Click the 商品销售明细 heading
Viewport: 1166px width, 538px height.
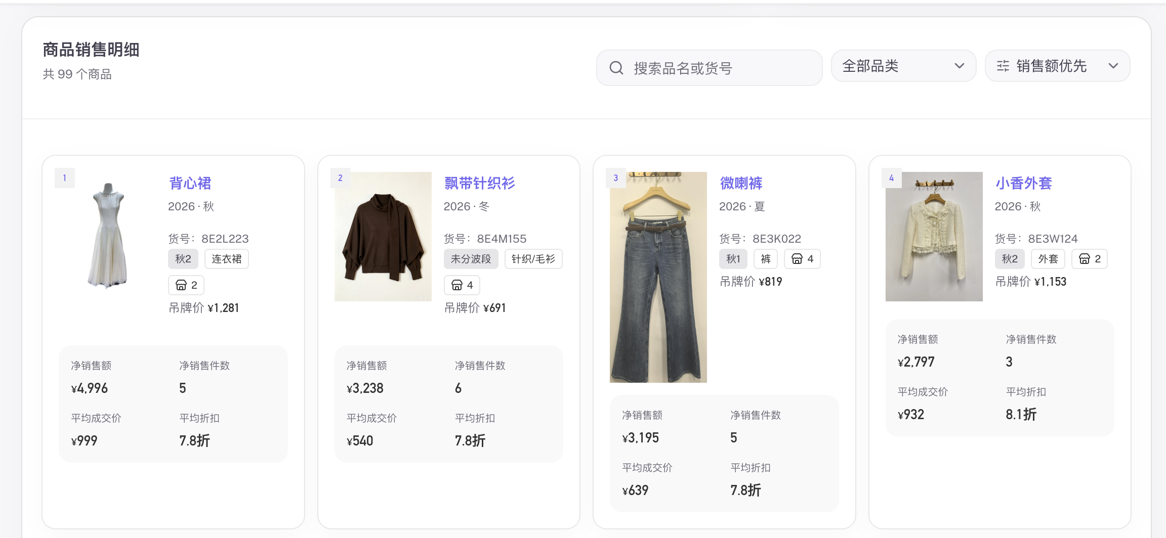91,50
